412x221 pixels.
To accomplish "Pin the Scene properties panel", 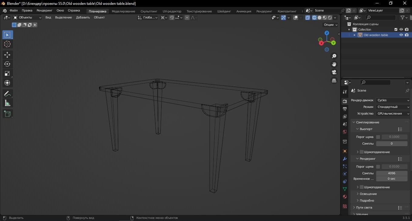I will click(407, 91).
